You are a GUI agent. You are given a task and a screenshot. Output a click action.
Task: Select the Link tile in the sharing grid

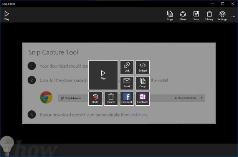pyautogui.click(x=127, y=67)
